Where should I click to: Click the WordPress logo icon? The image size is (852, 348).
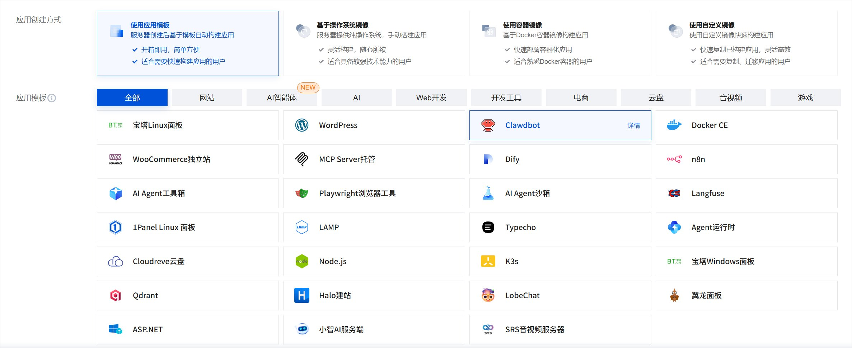tap(301, 125)
